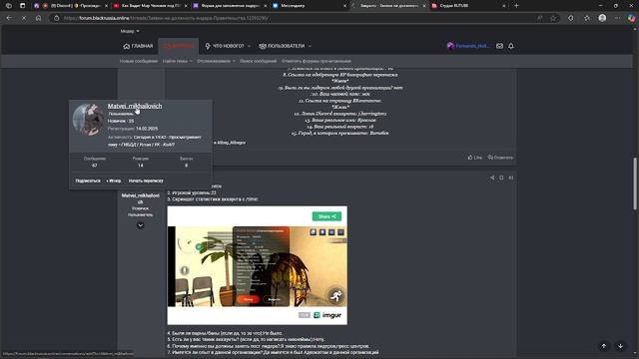Add page to favorites star icon
The height and width of the screenshot is (359, 639).
pyautogui.click(x=553, y=18)
